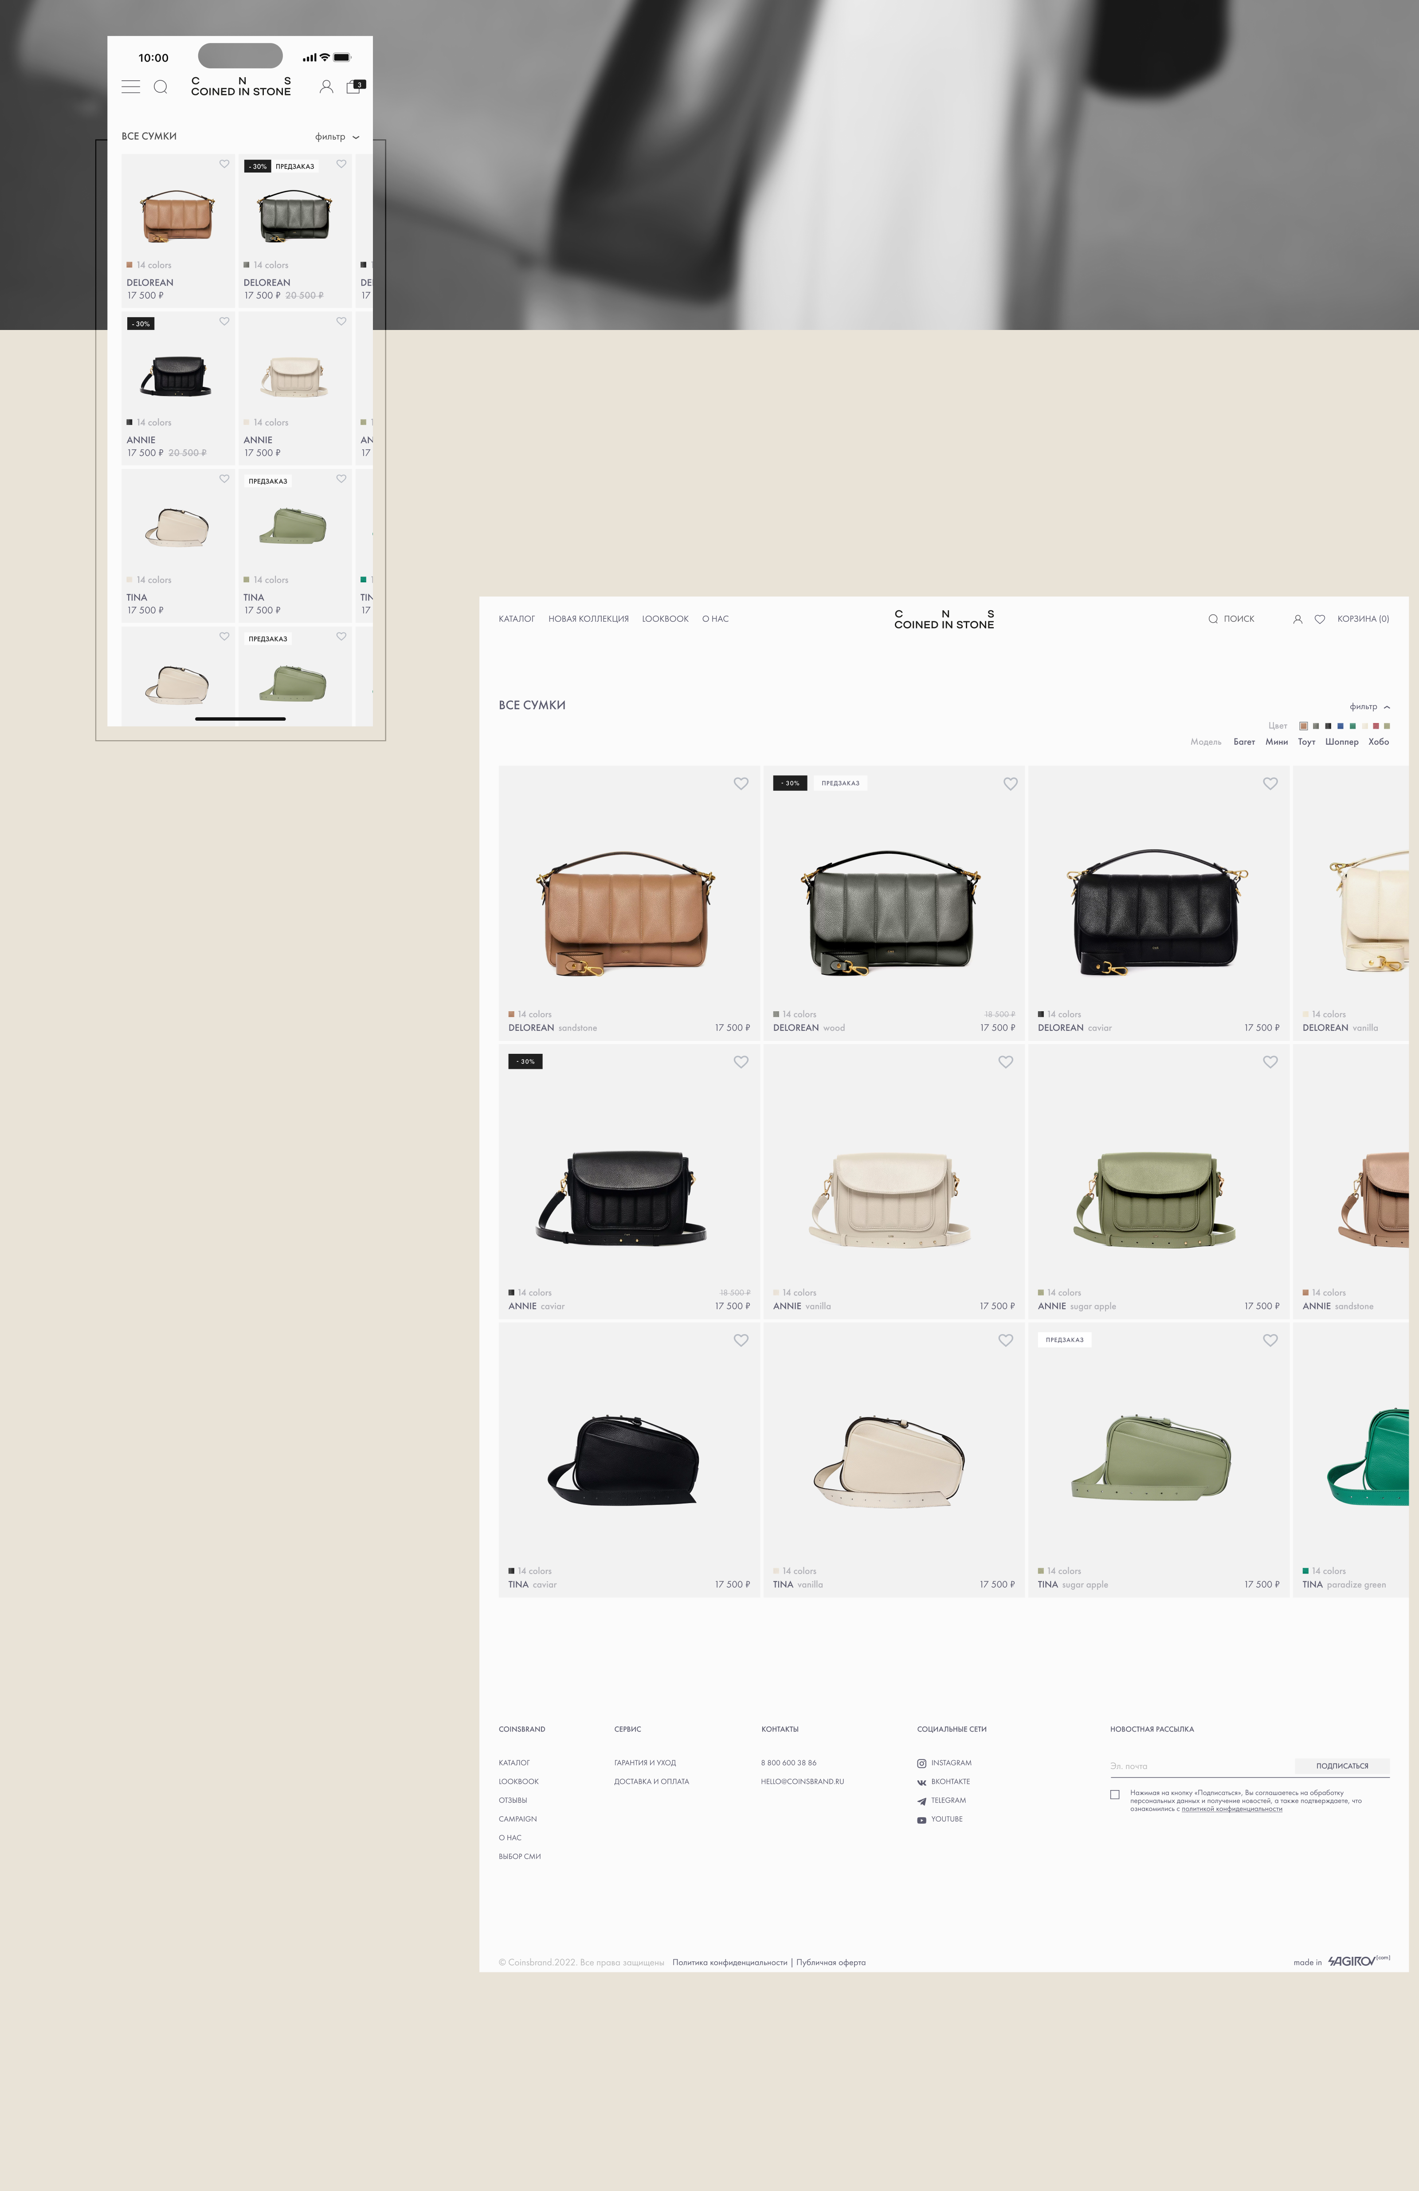
Task: Open wishlist via header heart icon
Action: 1320,620
